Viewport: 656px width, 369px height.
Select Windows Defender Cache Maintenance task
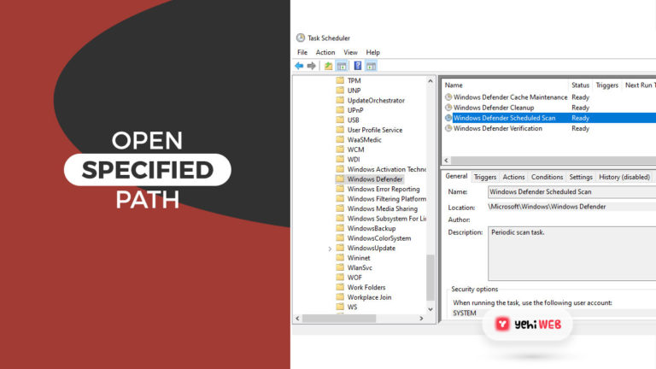509,97
